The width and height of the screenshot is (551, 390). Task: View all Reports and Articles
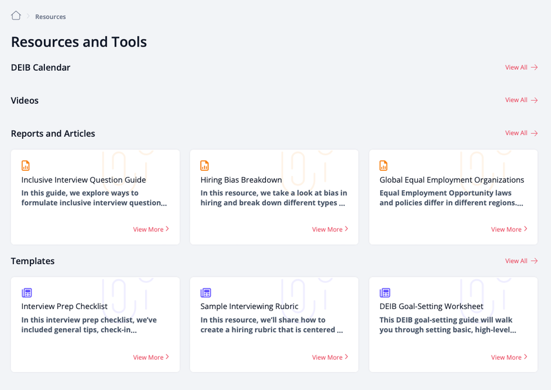pyautogui.click(x=521, y=133)
